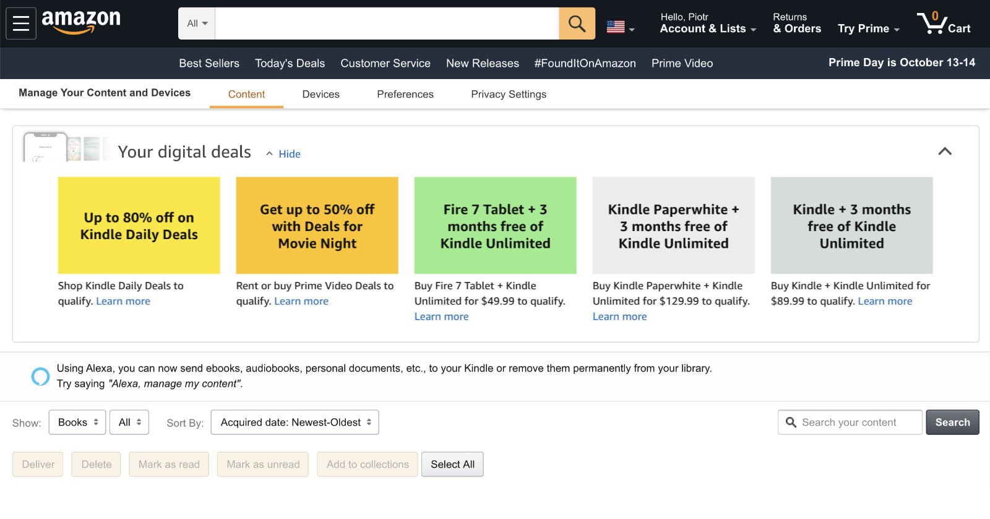Open the language selector flag icon

pyautogui.click(x=617, y=26)
